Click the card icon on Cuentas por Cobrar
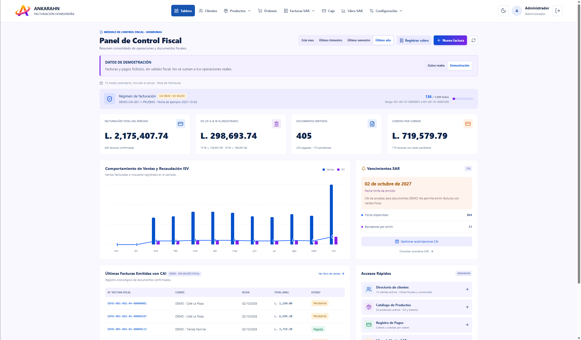The height and width of the screenshot is (340, 581). [468, 124]
